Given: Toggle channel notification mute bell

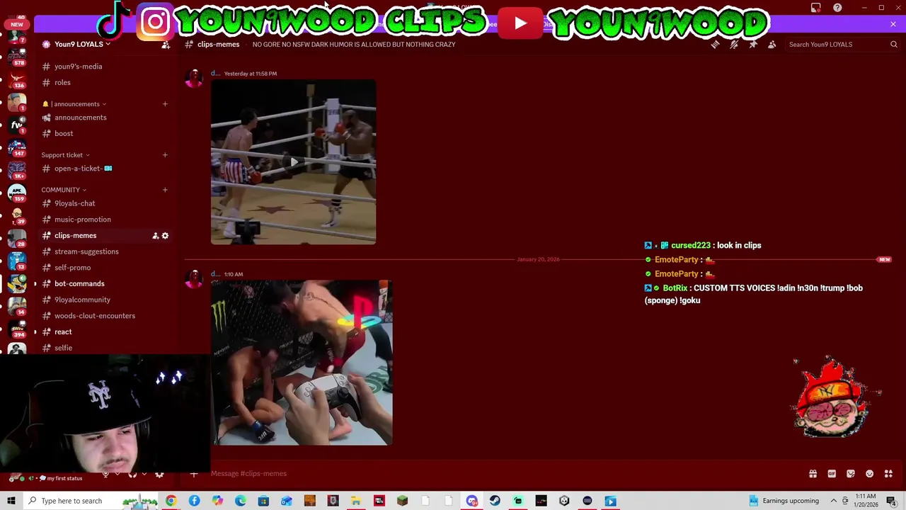Looking at the screenshot, I should (x=734, y=45).
